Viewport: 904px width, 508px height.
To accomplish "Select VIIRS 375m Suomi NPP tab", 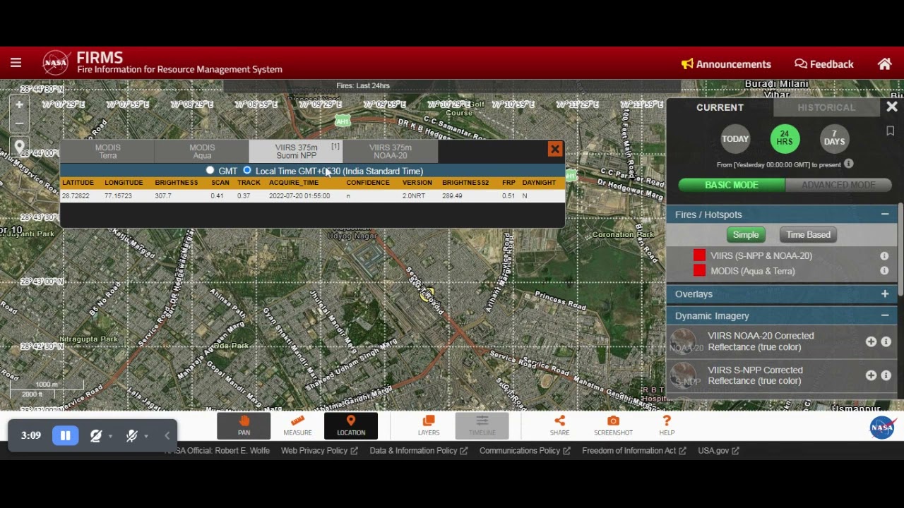I will click(x=296, y=151).
